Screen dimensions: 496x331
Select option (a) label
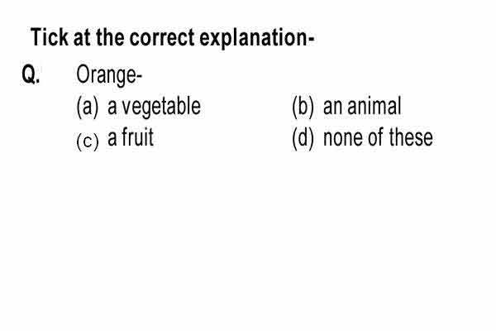[88, 107]
